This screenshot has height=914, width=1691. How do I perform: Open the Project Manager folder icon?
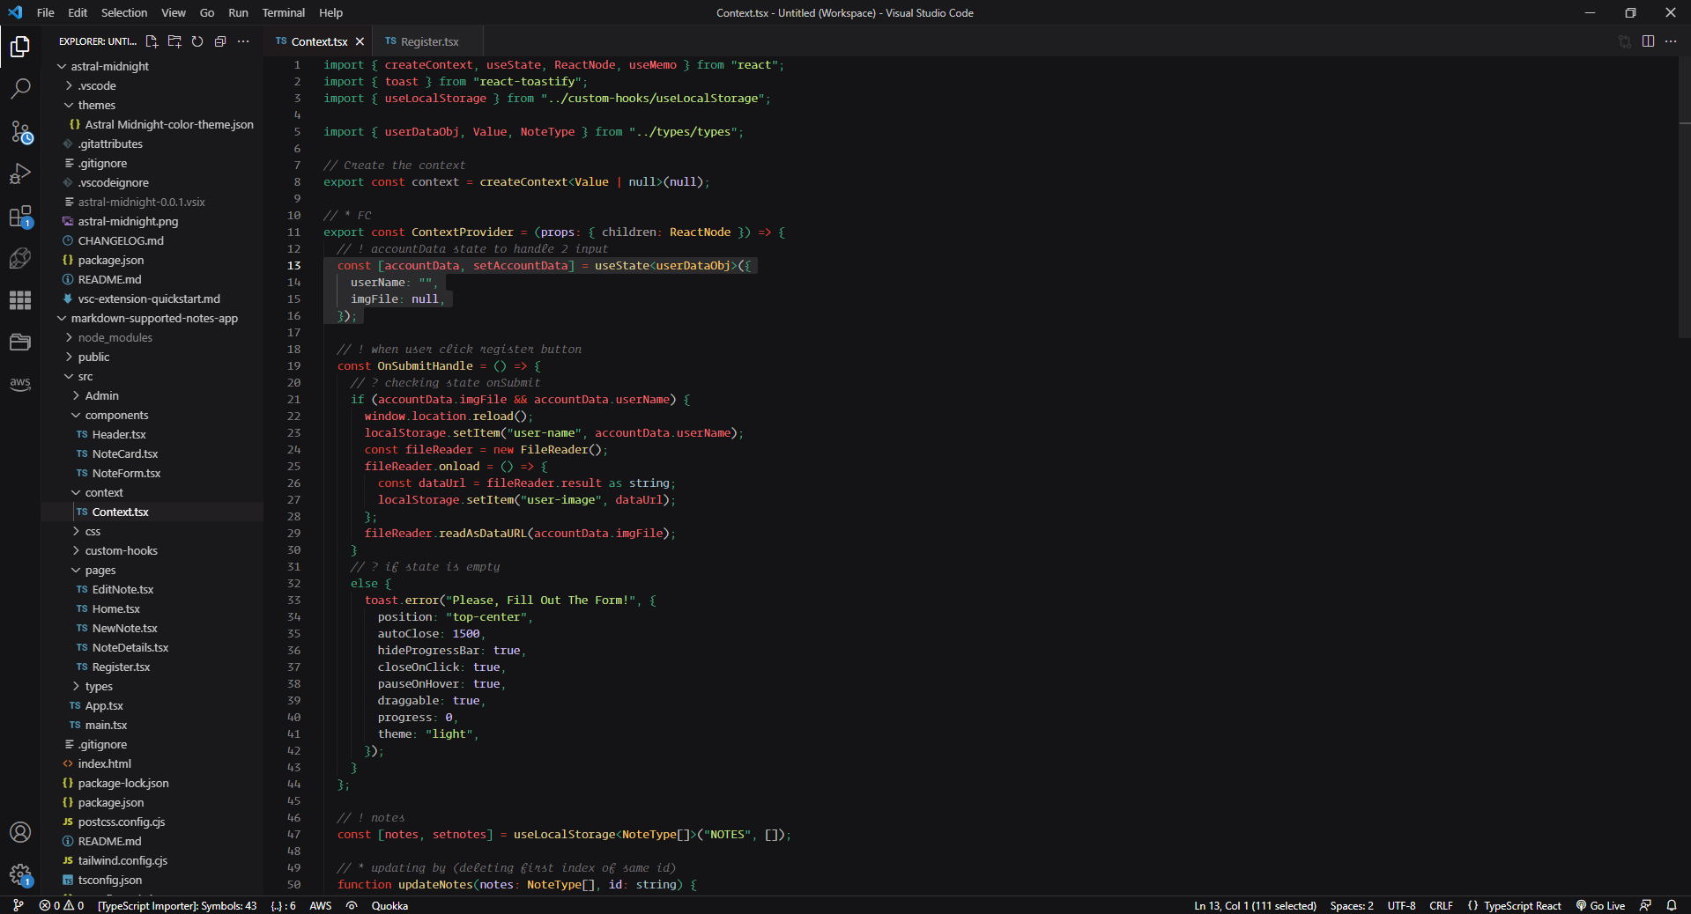coord(20,342)
